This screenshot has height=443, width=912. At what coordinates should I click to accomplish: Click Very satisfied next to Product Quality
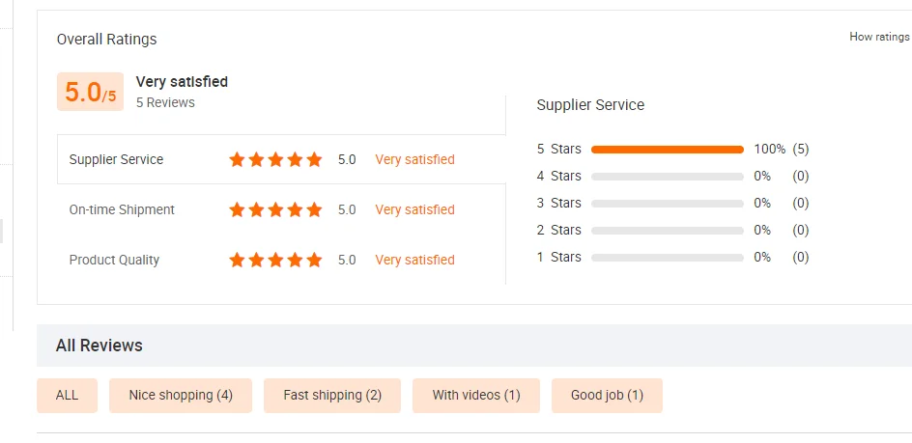coord(414,261)
